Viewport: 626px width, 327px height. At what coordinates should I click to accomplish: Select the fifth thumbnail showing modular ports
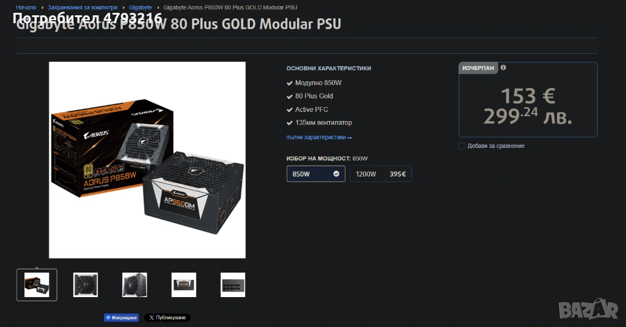pyautogui.click(x=233, y=285)
